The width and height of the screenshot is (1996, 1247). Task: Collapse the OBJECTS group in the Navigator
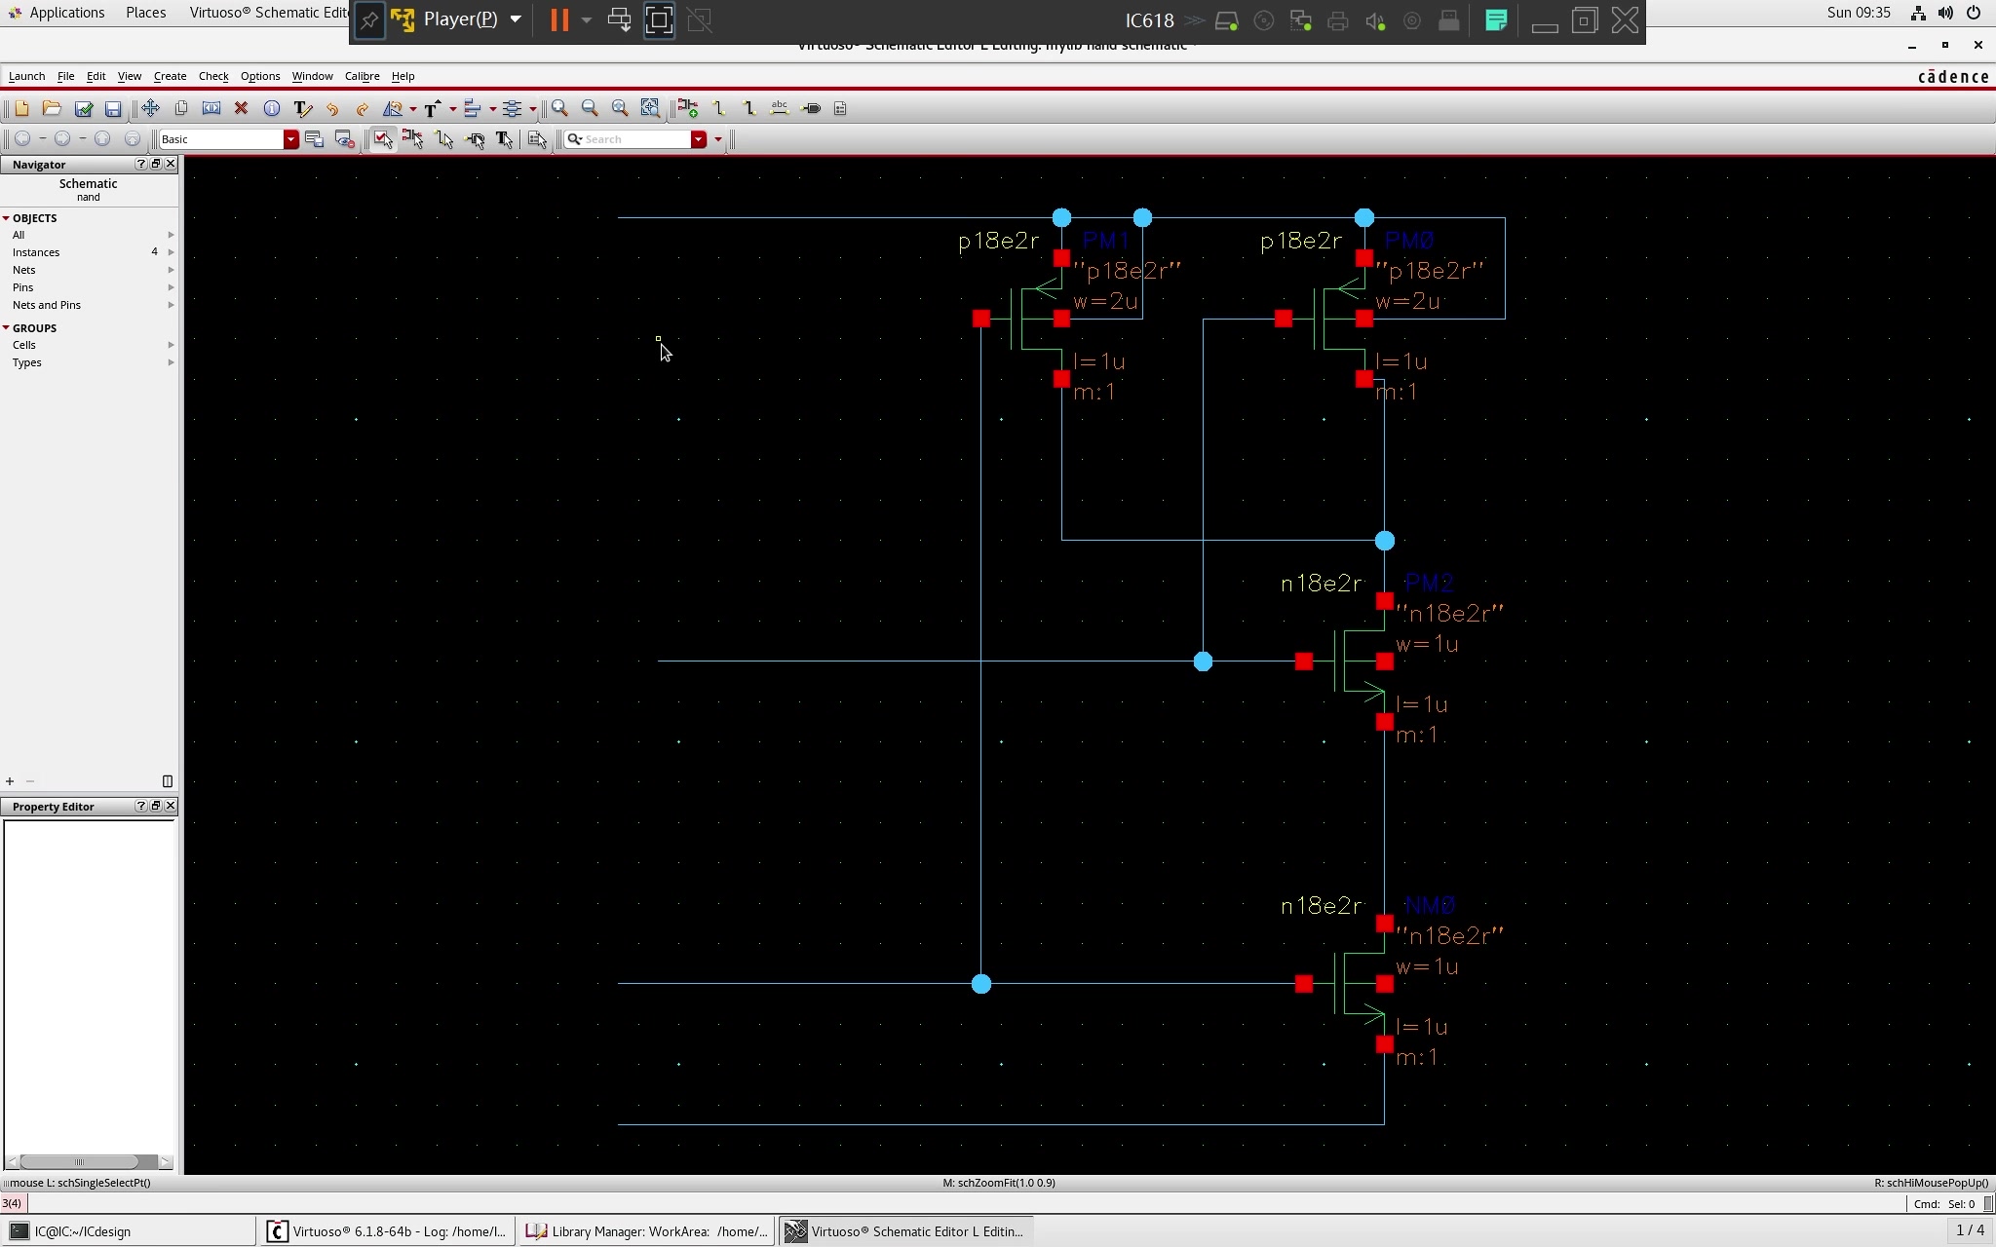click(x=6, y=218)
